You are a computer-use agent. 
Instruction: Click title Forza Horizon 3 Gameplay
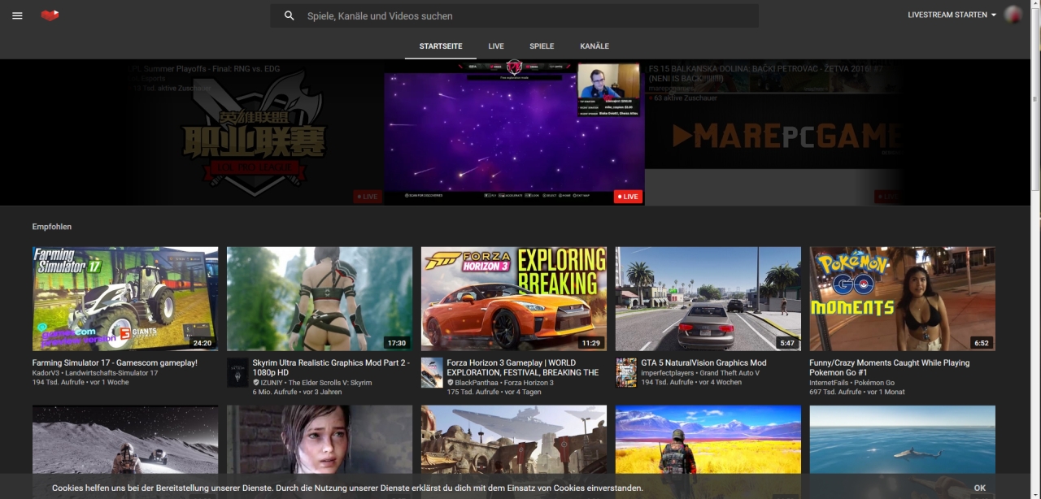pos(523,367)
